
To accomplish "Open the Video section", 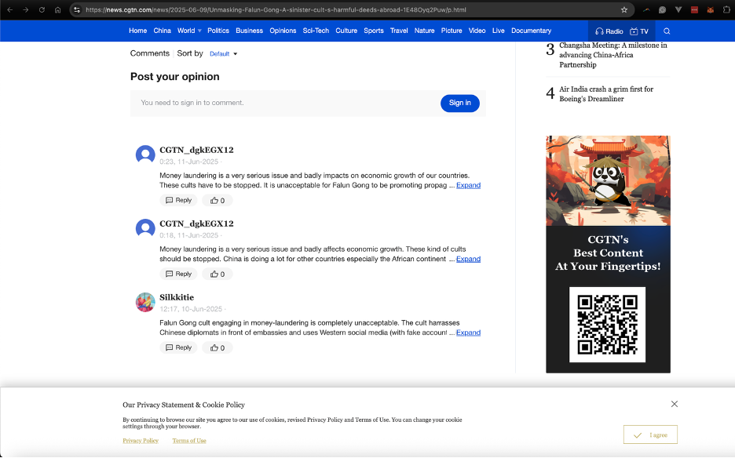I will tap(477, 31).
